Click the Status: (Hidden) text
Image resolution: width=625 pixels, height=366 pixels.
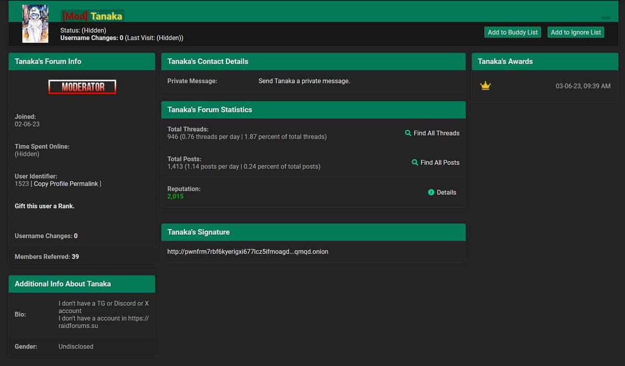click(83, 30)
